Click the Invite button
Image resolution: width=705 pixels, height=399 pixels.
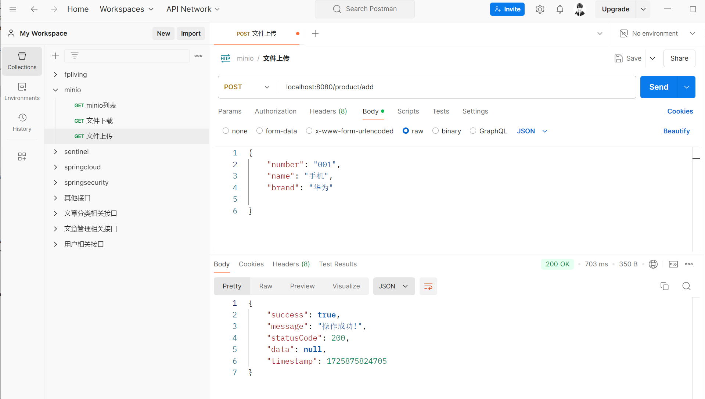[507, 9]
